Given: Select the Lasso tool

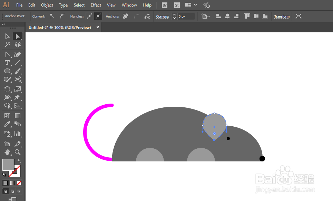Looking at the screenshot, I should 18,45.
